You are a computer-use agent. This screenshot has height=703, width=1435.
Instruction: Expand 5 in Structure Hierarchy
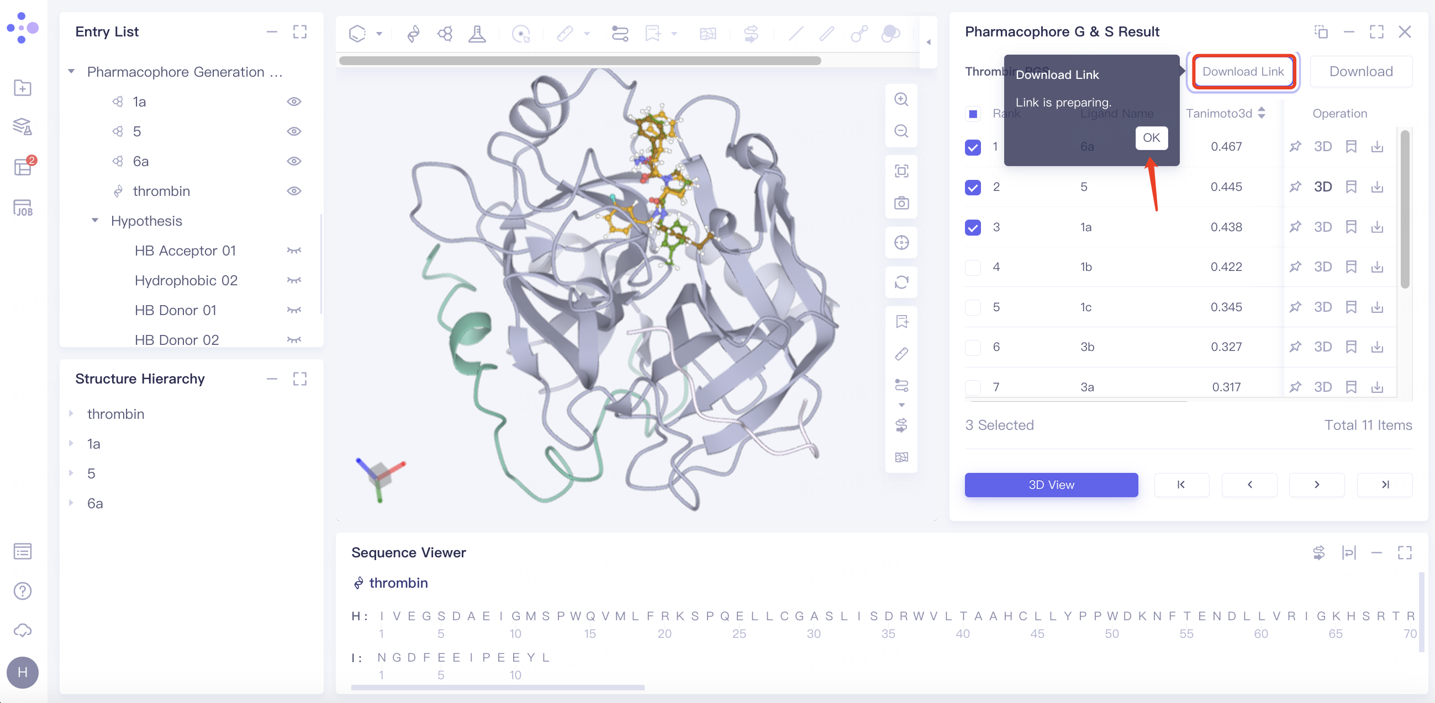(x=71, y=473)
